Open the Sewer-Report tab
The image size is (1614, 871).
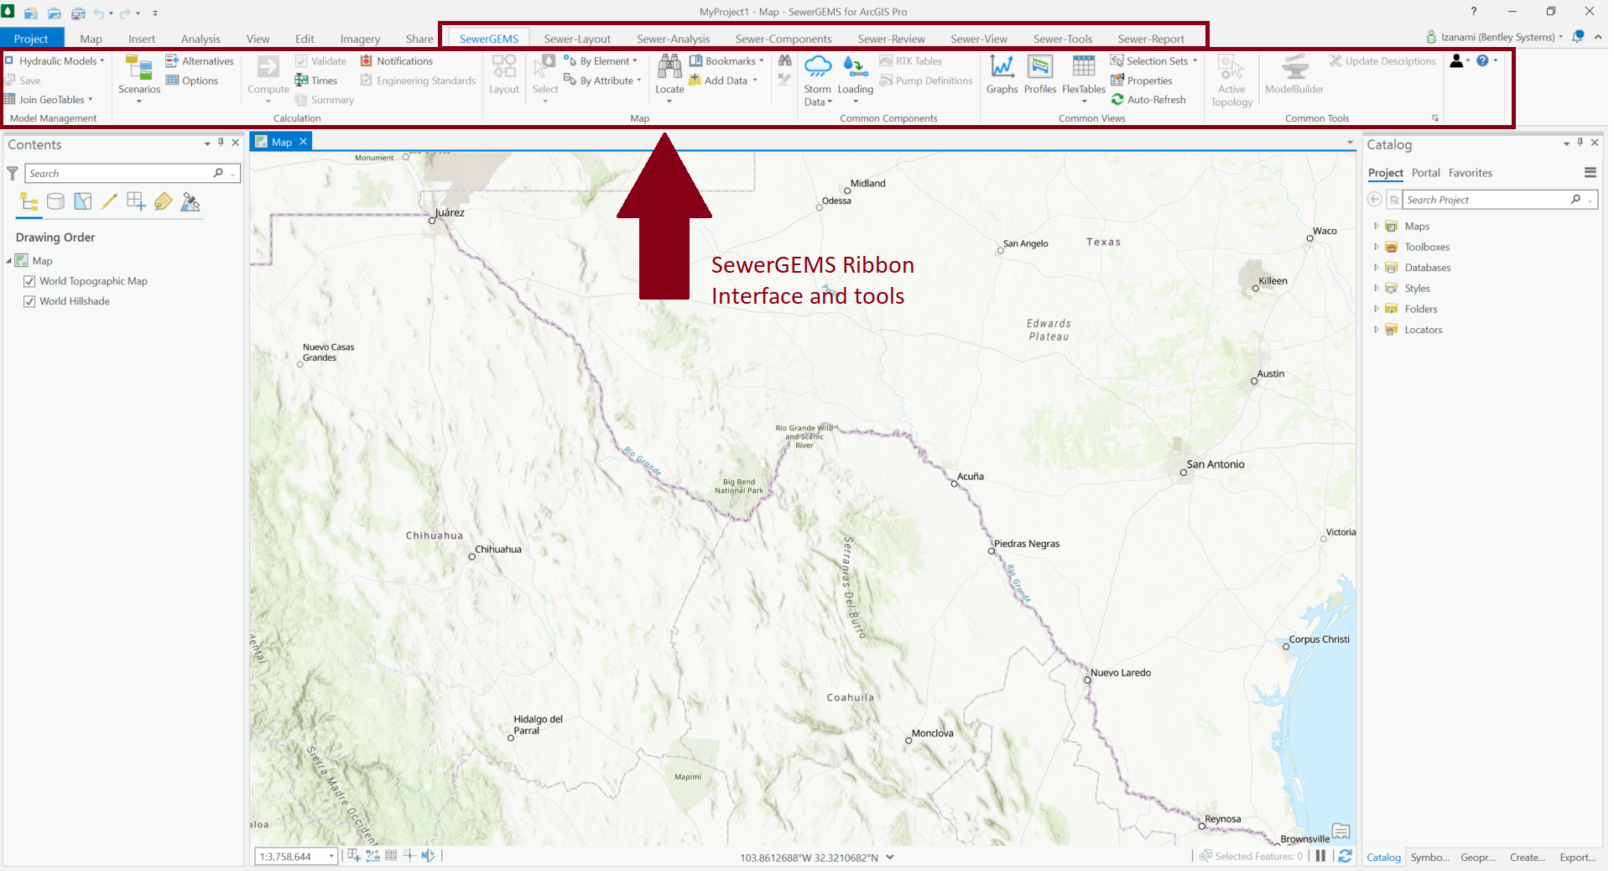(1151, 39)
